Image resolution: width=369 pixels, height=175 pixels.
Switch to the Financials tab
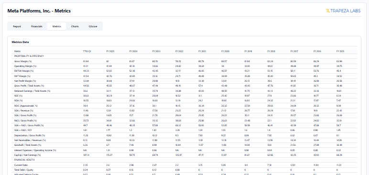(37, 26)
